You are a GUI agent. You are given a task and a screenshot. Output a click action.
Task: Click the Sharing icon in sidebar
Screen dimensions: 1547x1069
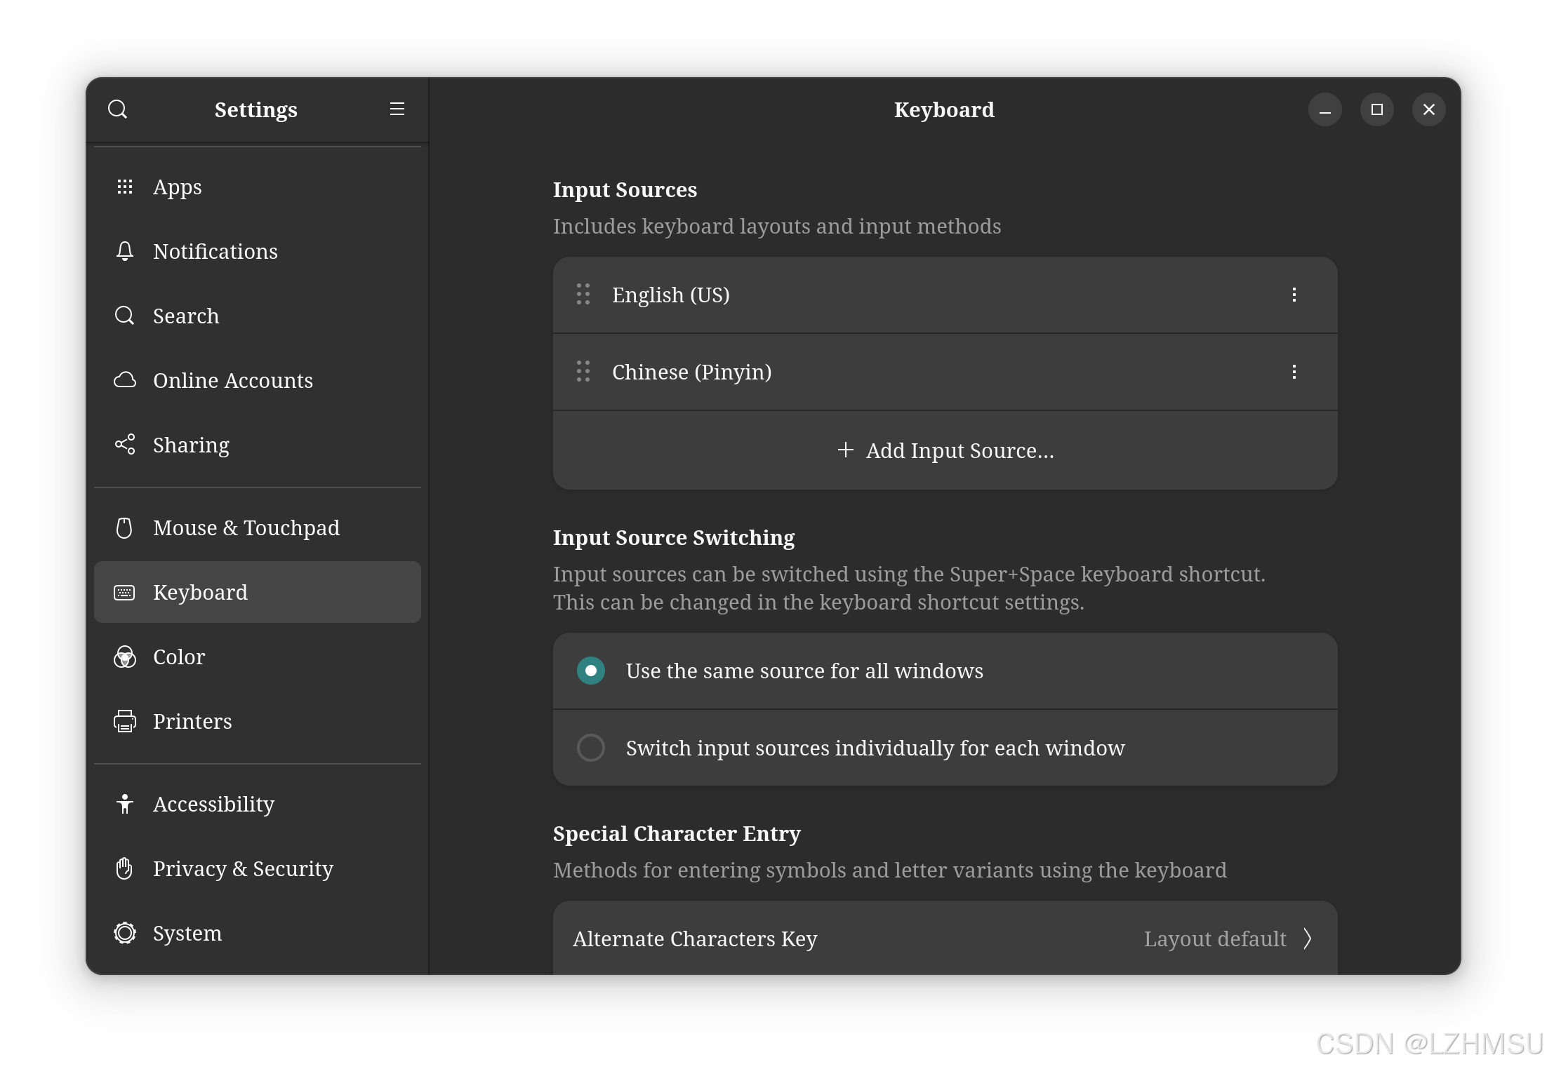[x=125, y=445]
